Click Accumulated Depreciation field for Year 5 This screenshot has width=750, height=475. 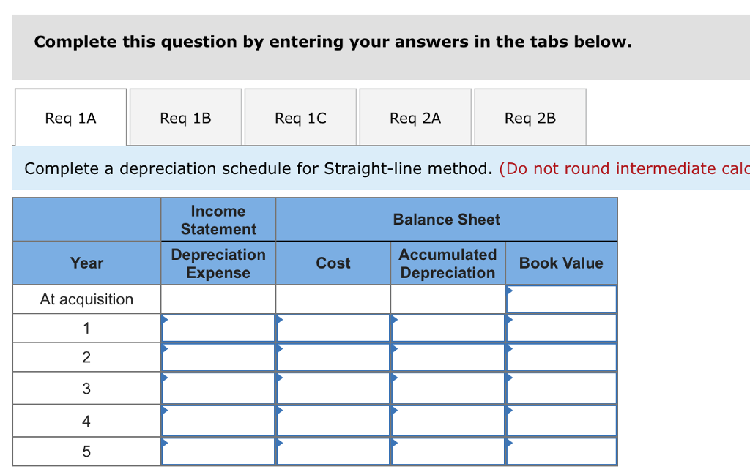tap(448, 452)
